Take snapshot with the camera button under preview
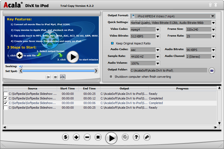 (62, 77)
